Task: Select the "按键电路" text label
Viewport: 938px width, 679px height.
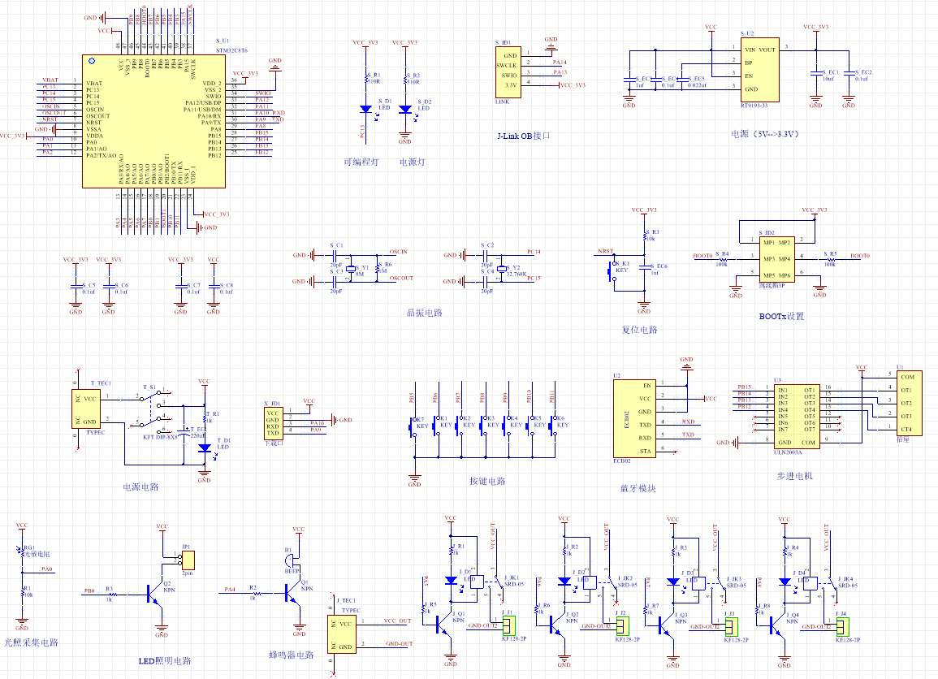Action: click(x=487, y=481)
